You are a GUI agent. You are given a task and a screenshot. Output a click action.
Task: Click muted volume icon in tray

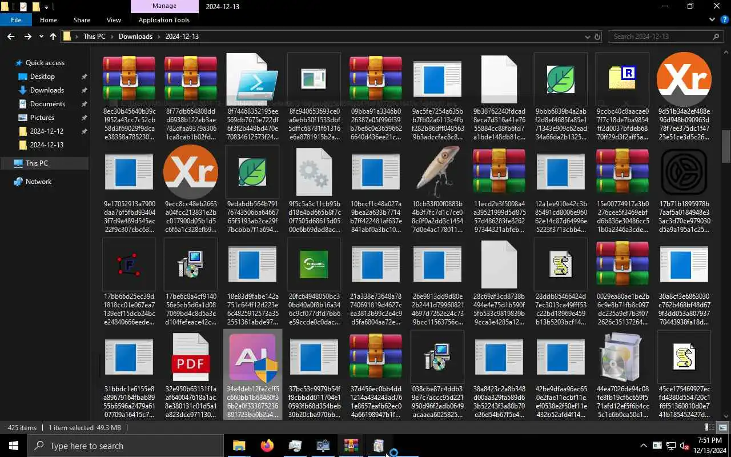pyautogui.click(x=684, y=446)
